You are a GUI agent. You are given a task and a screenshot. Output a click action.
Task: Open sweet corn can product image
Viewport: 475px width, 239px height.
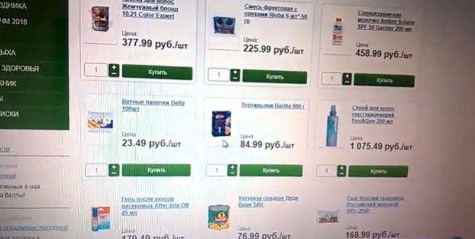coord(219,217)
